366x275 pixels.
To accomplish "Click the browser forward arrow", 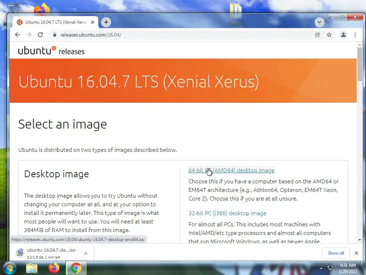I will 29,35.
